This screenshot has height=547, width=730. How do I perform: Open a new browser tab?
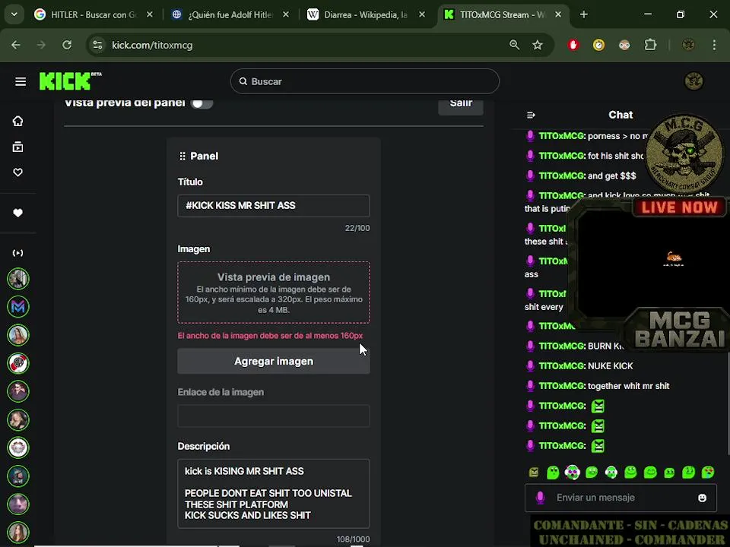[584, 14]
